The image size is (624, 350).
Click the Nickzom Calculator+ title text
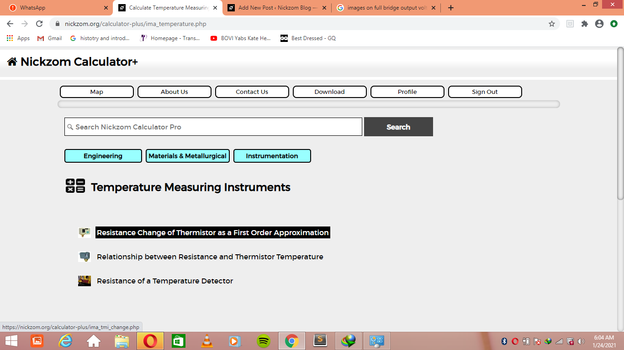pyautogui.click(x=79, y=62)
